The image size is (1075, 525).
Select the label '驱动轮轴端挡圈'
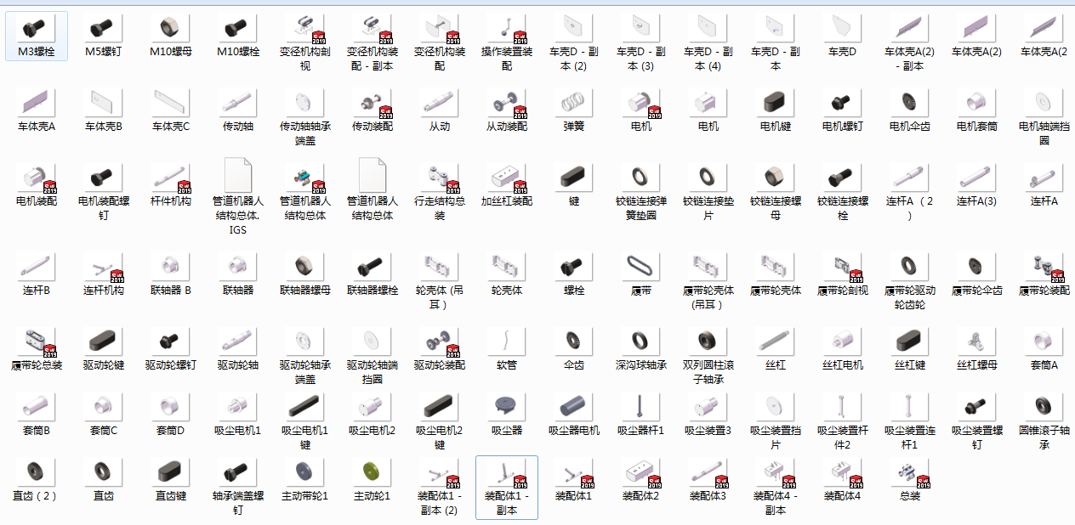373,371
